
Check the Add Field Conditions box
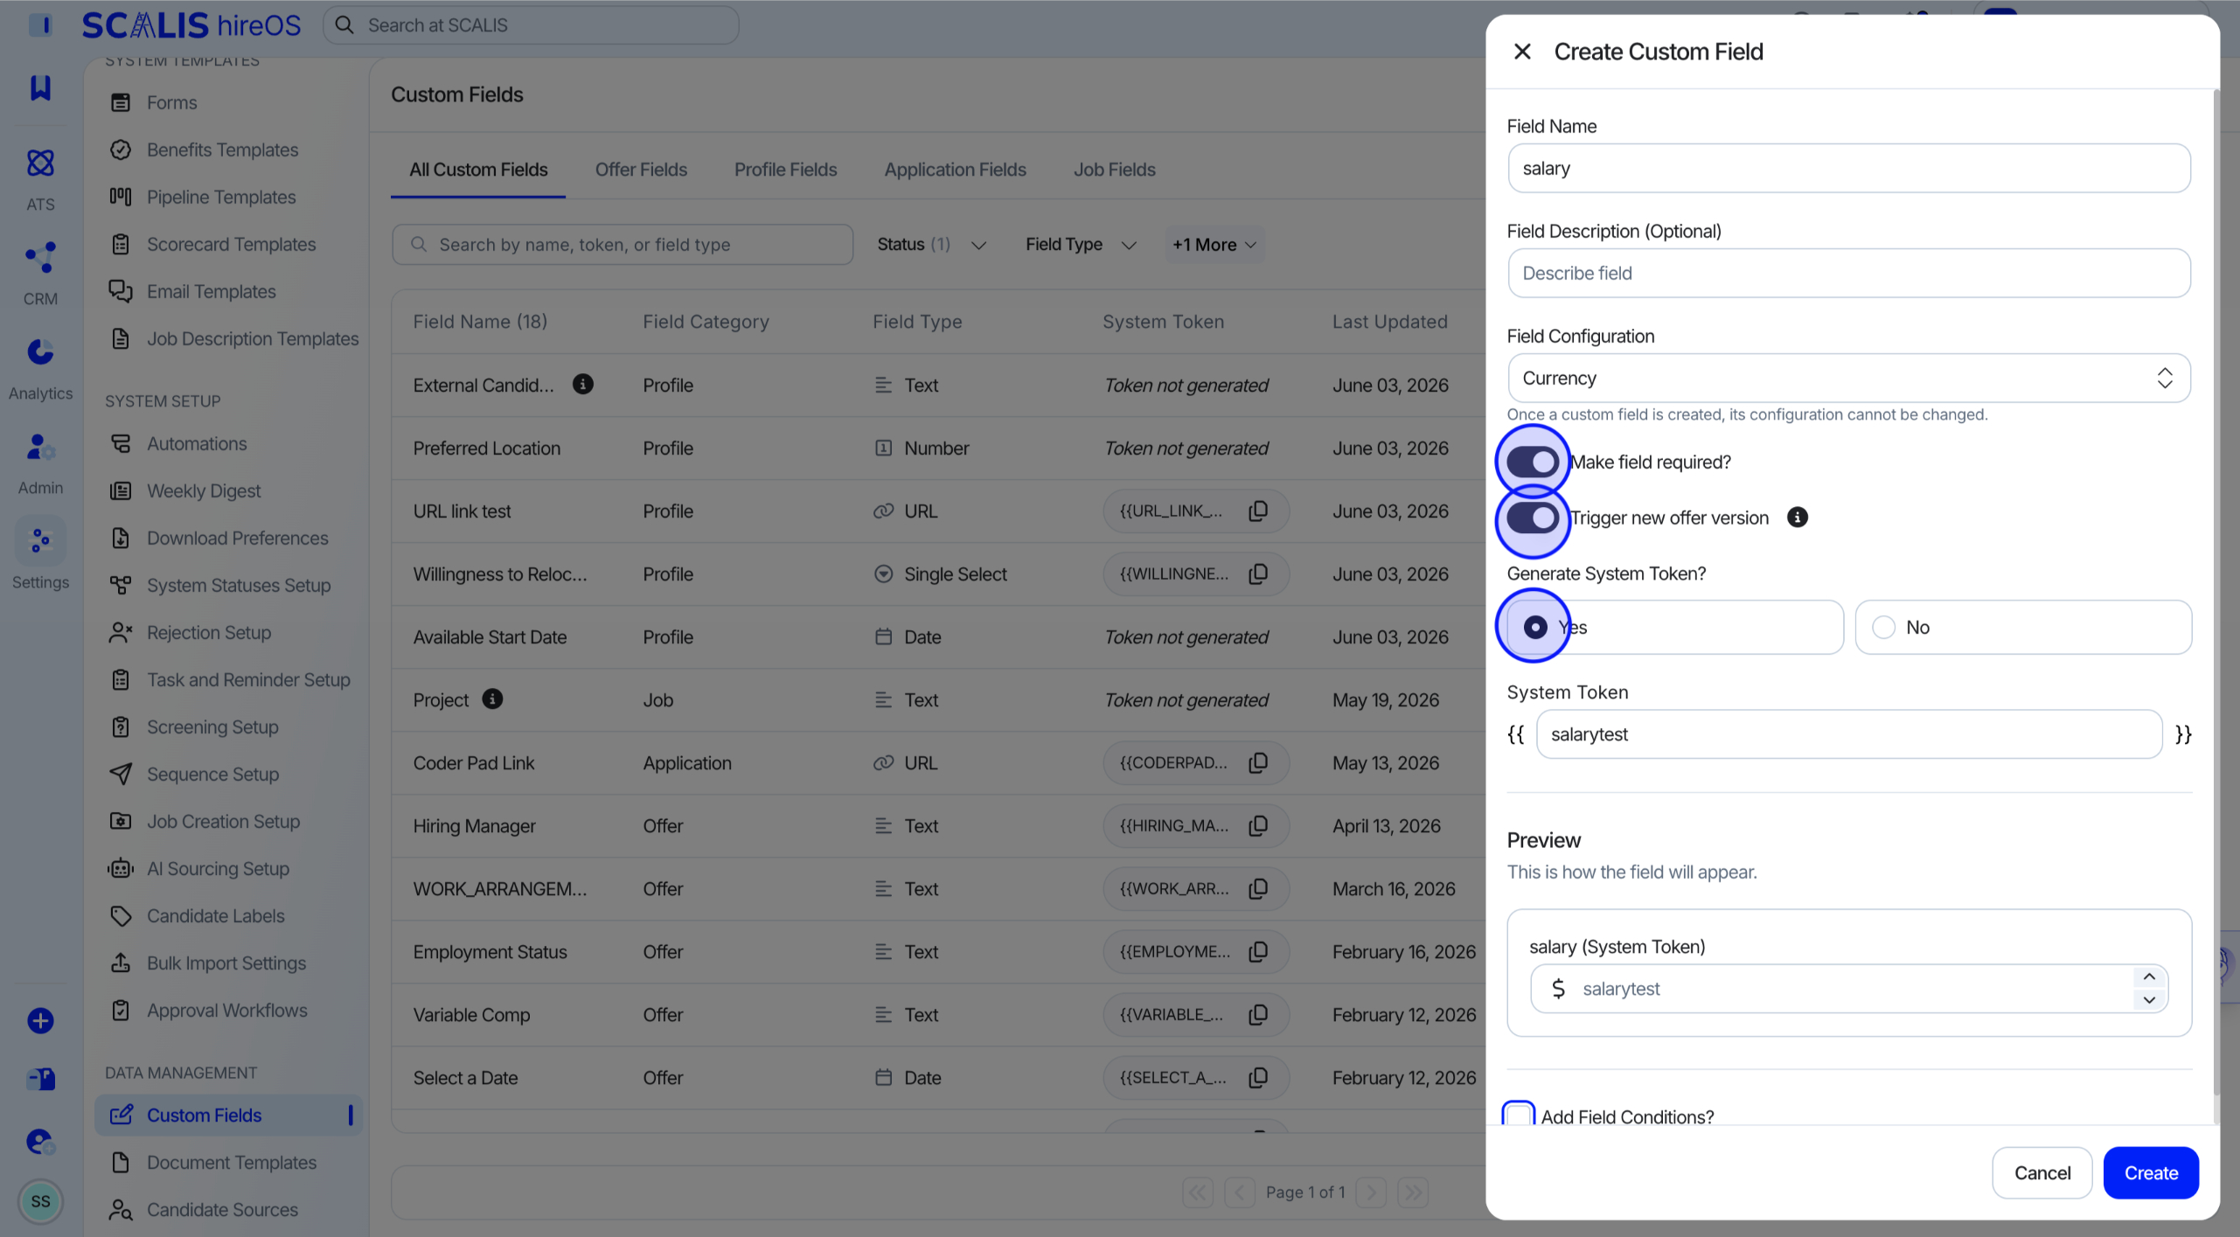[x=1519, y=1116]
